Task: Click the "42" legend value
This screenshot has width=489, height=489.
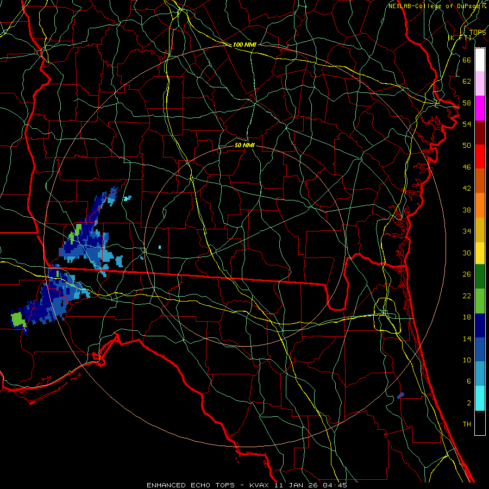Action: 467,189
